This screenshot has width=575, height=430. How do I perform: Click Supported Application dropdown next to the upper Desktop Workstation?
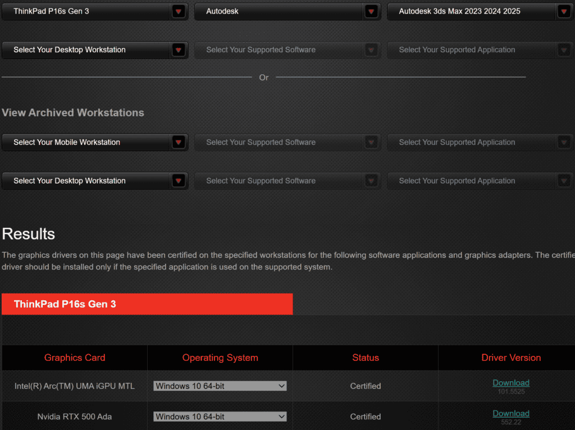[x=481, y=50]
